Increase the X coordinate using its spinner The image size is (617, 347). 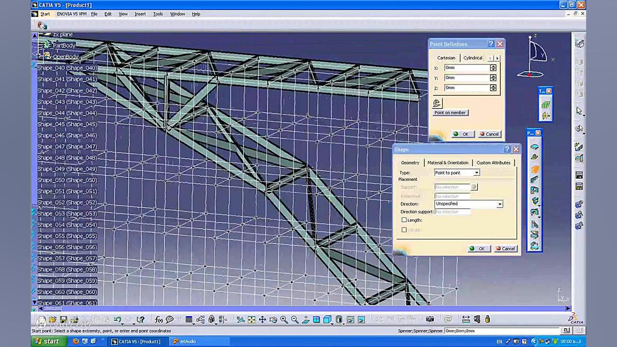coord(493,66)
